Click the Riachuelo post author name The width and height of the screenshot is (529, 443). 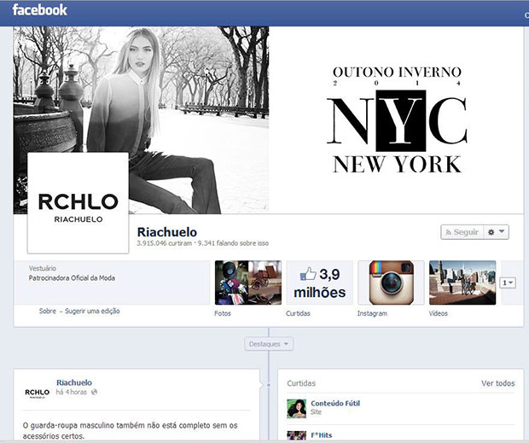(x=74, y=382)
